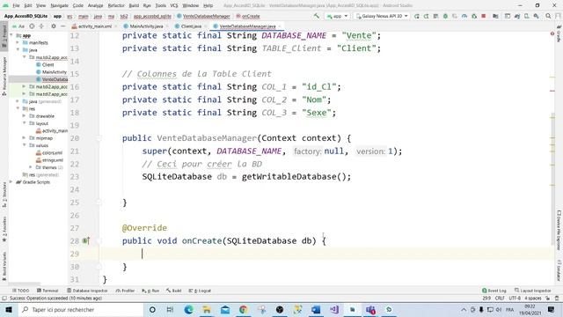Click the app_accesbd_sqlite breadcrumb
563x317 pixels.
[152, 16]
